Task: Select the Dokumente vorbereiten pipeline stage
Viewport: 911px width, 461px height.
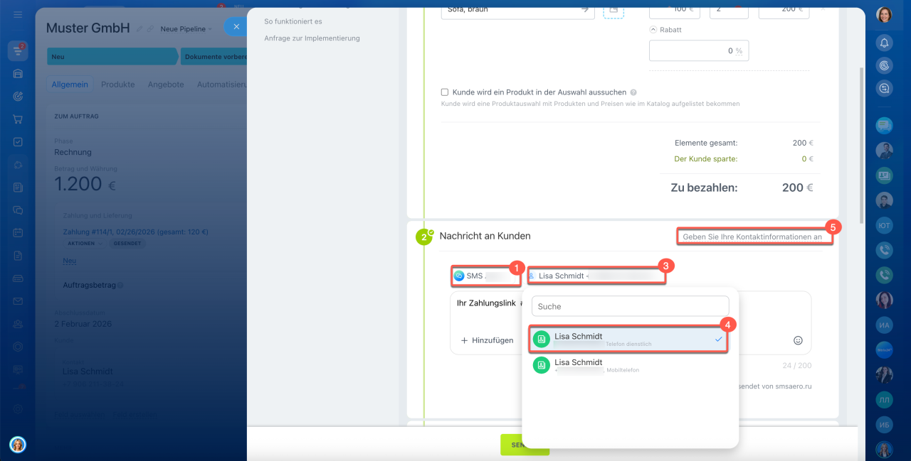Action: tap(214, 57)
